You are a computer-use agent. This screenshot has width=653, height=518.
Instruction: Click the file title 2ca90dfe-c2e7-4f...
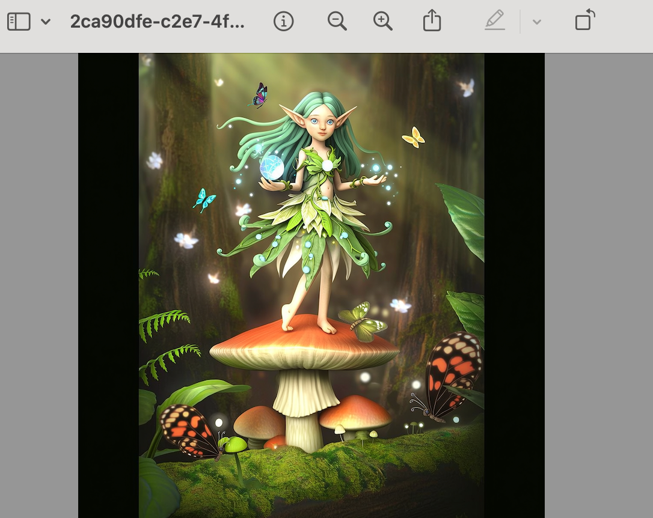[158, 21]
